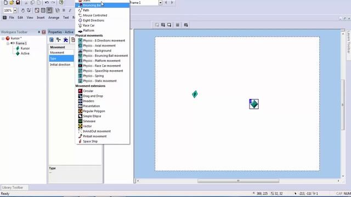
Task: Open the Edit menu
Action: tap(20, 18)
